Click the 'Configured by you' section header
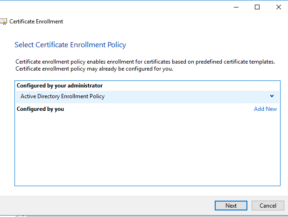 click(x=40, y=109)
